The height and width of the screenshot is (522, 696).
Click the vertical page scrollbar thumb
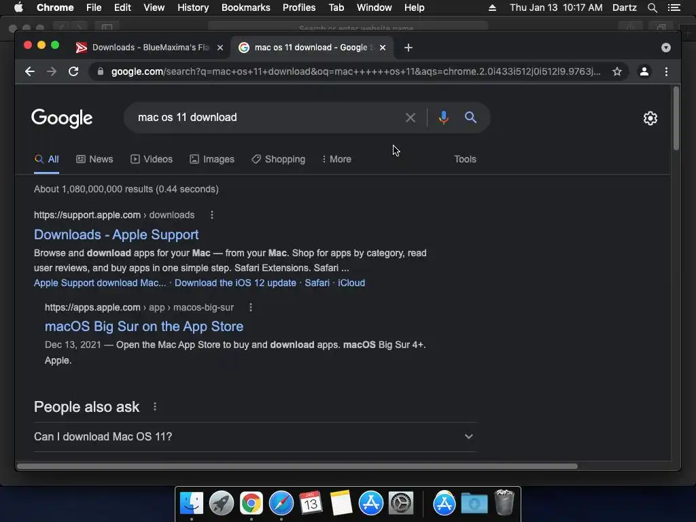pyautogui.click(x=676, y=118)
